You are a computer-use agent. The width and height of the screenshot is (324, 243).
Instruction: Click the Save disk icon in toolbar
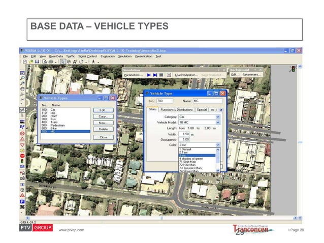pyautogui.click(x=37, y=61)
